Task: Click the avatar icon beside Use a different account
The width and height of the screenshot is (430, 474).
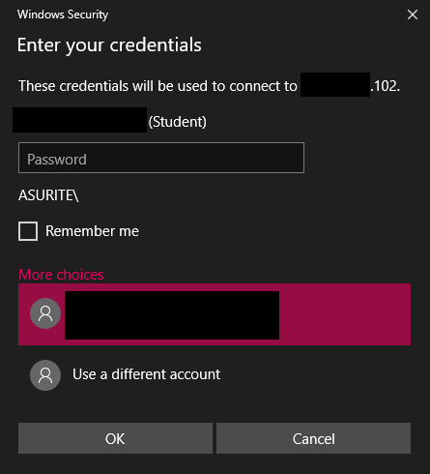Action: (45, 375)
